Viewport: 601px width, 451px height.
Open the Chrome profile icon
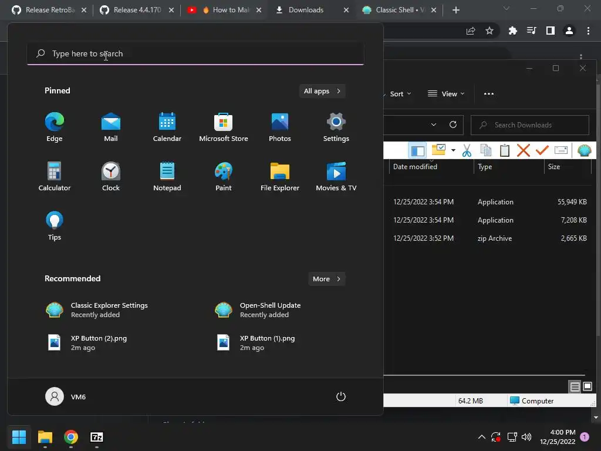point(569,31)
